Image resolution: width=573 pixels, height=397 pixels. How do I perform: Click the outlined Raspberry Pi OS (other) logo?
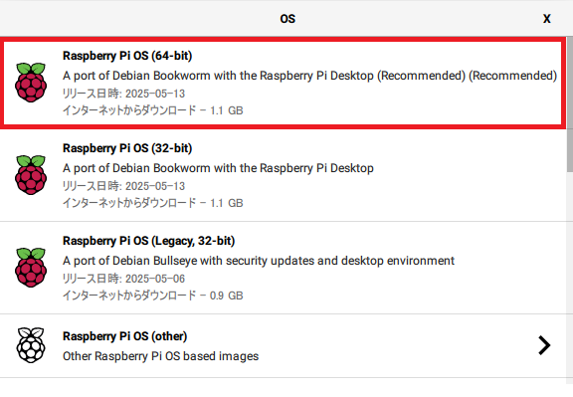[31, 345]
